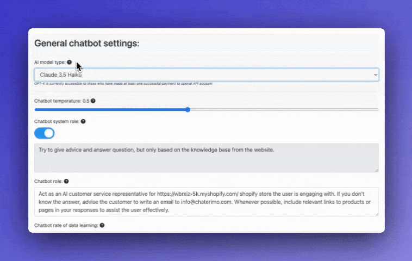Screen dimensions: 412x261
Task: Click the Chatbot temperature slider handle
Action: point(188,110)
